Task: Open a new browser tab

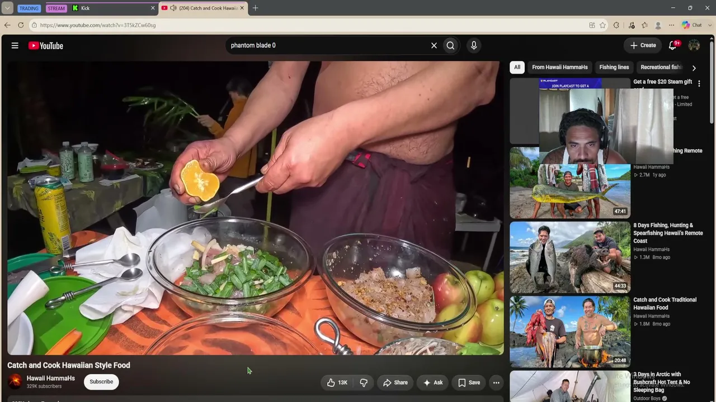Action: [x=255, y=8]
